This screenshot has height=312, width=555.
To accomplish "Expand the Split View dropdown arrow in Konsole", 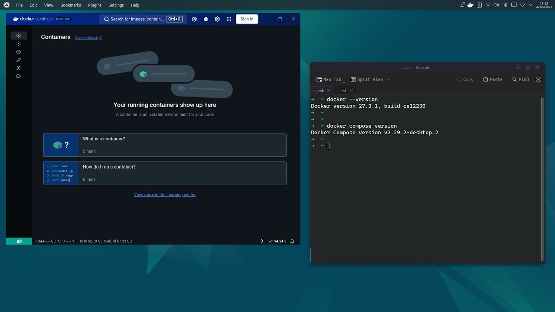I will point(389,80).
